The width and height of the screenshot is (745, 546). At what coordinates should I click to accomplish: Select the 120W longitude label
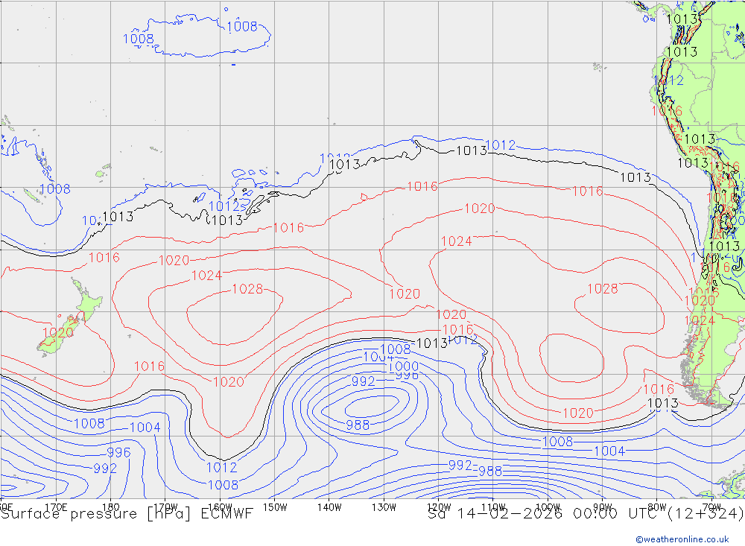[439, 507]
